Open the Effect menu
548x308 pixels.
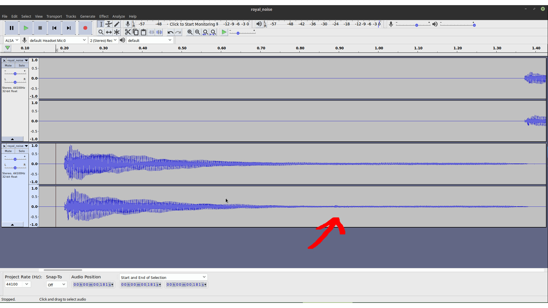pyautogui.click(x=104, y=16)
